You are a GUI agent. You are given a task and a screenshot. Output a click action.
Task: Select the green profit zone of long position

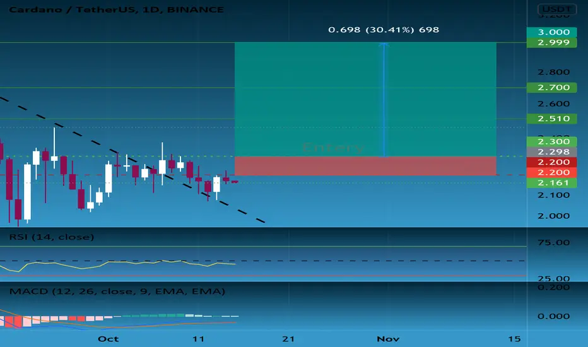coord(366,99)
